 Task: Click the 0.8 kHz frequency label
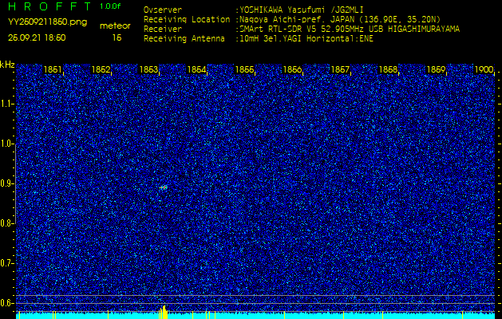click(7, 223)
